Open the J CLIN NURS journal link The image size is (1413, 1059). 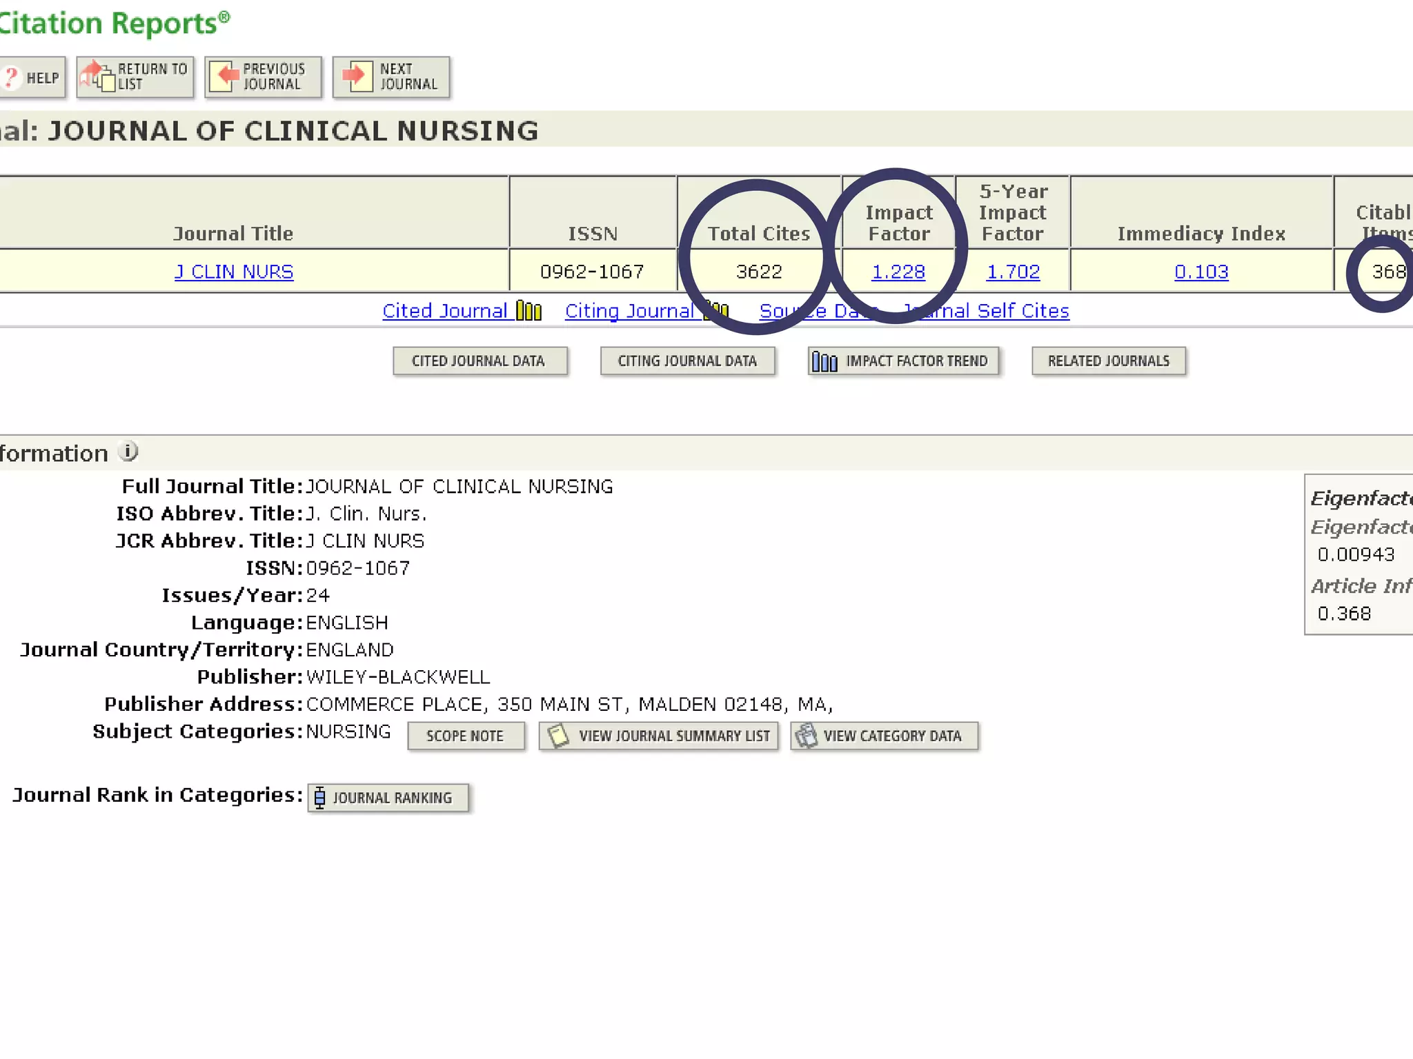pyautogui.click(x=234, y=272)
